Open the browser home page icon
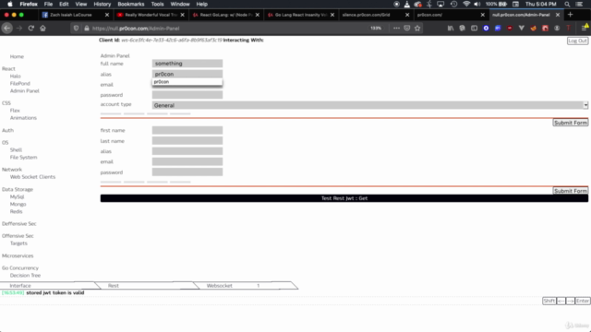 [x=43, y=29]
